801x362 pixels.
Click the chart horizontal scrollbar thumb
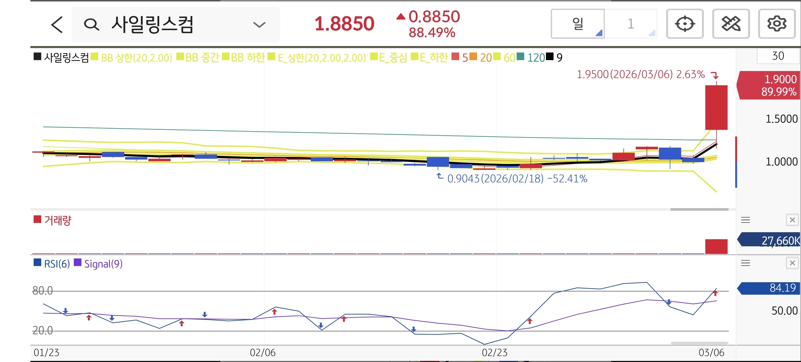tap(699, 209)
